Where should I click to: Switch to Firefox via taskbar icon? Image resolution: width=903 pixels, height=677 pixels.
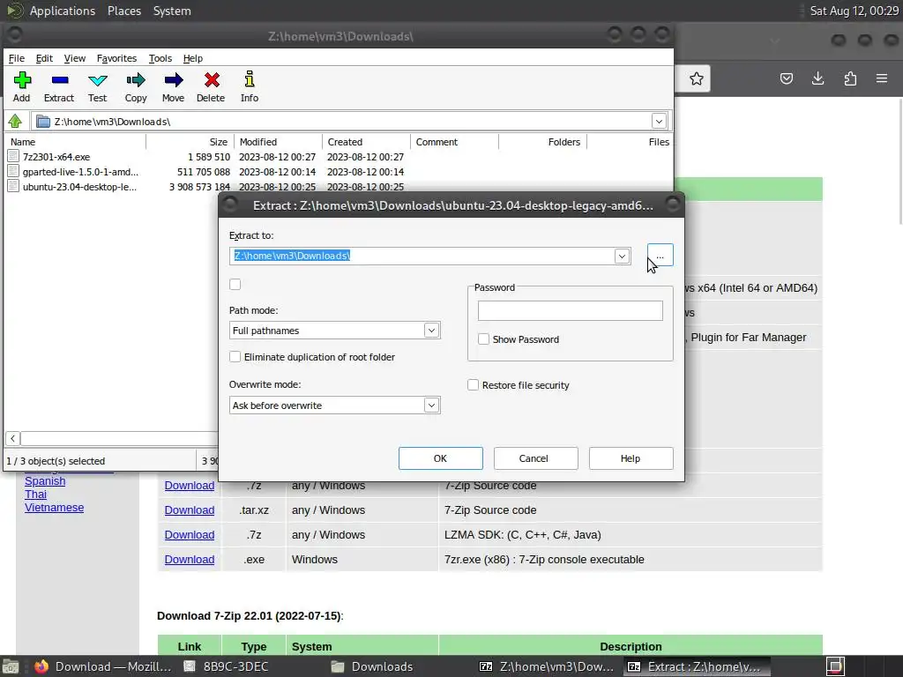[41, 666]
